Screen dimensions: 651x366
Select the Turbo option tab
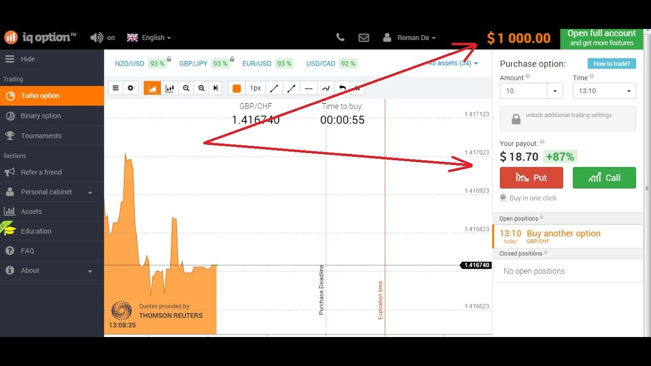pyautogui.click(x=52, y=96)
